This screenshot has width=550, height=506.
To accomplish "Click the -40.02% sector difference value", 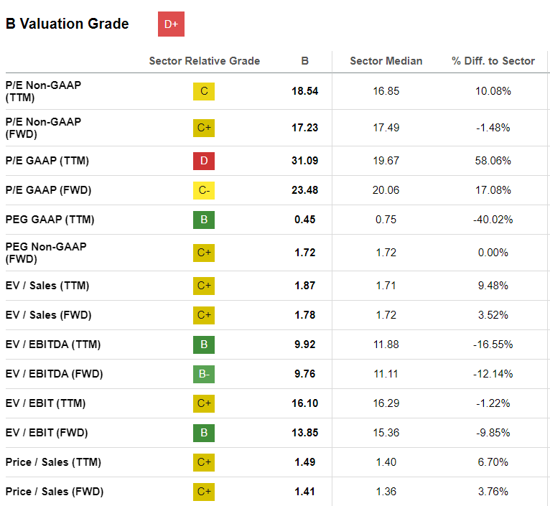I will tap(493, 220).
